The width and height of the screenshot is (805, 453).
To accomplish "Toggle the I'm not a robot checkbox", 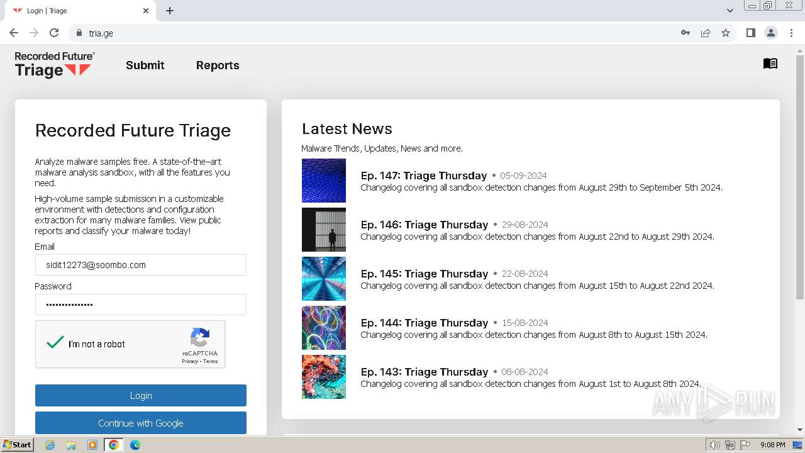I will click(x=55, y=343).
